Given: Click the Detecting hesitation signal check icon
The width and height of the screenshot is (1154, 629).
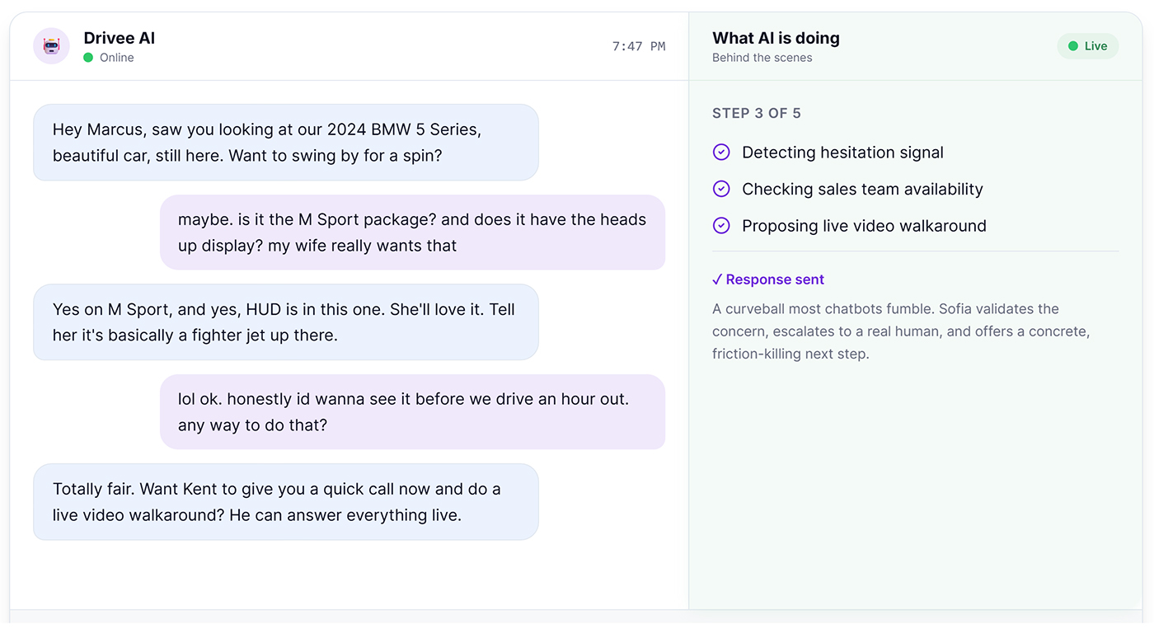Looking at the screenshot, I should (721, 153).
